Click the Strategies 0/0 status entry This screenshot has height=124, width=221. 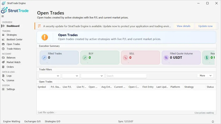click(x=52, y=121)
